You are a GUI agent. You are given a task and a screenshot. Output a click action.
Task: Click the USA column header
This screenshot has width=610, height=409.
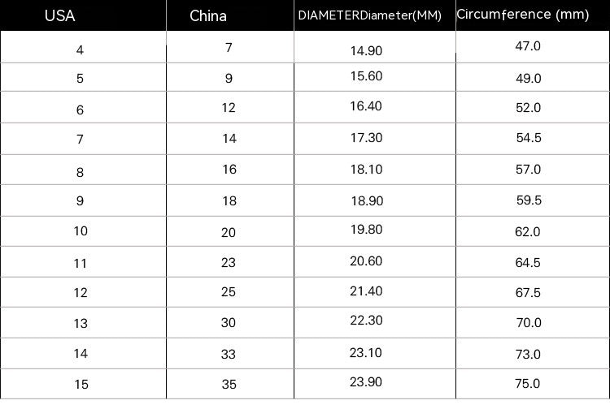tap(60, 15)
